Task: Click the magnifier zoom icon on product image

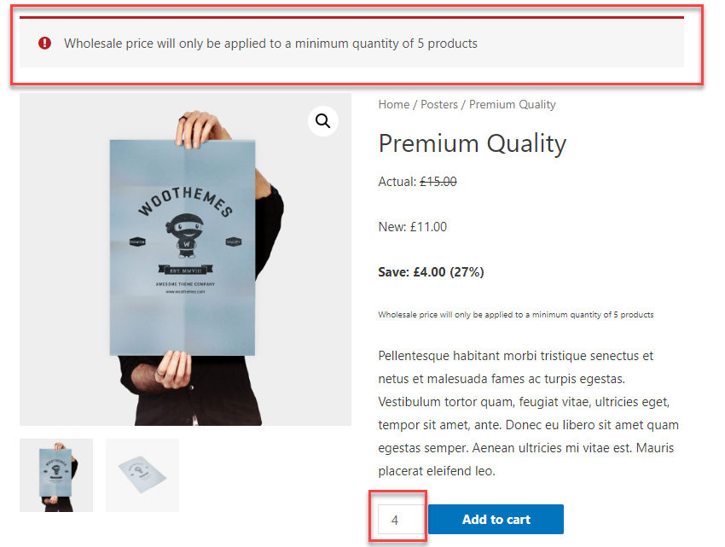Action: tap(322, 121)
